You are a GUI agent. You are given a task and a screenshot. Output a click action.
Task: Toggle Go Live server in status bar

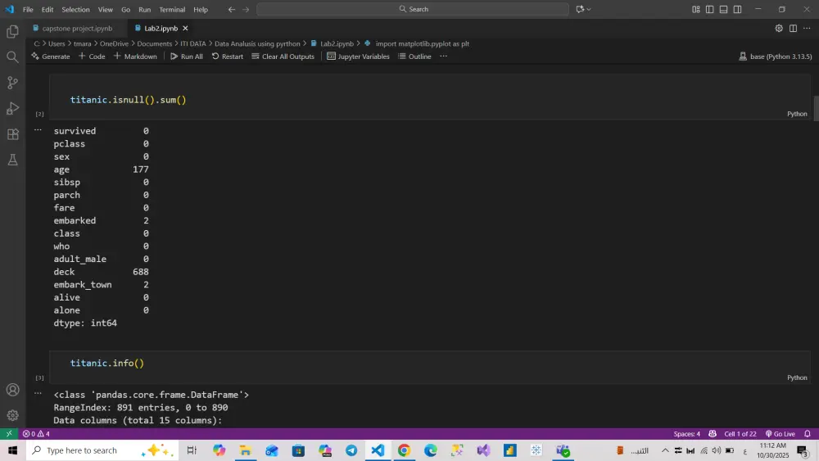click(781, 434)
